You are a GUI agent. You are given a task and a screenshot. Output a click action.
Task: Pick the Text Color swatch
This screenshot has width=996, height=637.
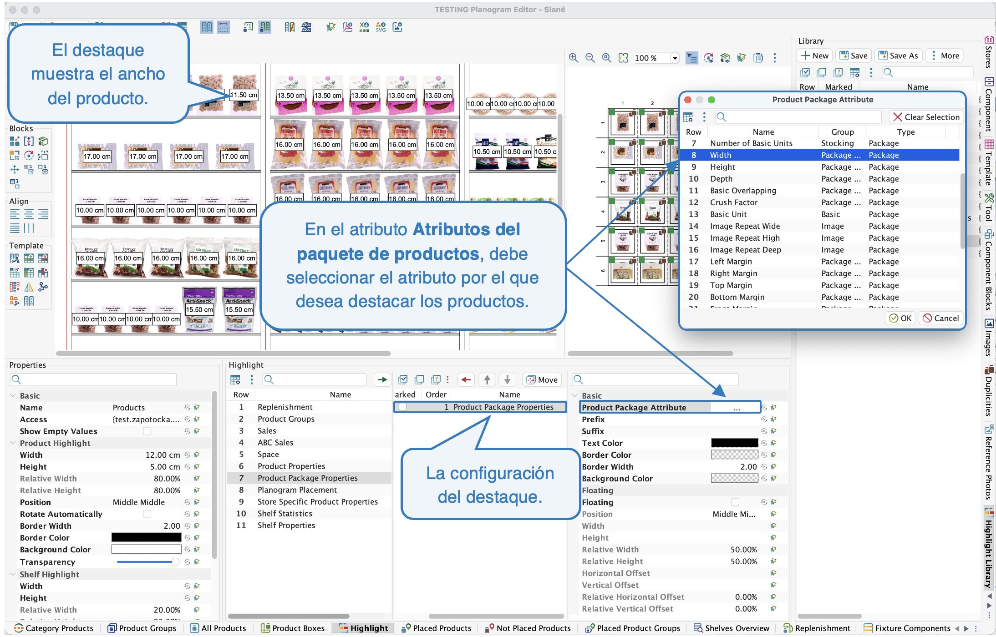point(735,443)
